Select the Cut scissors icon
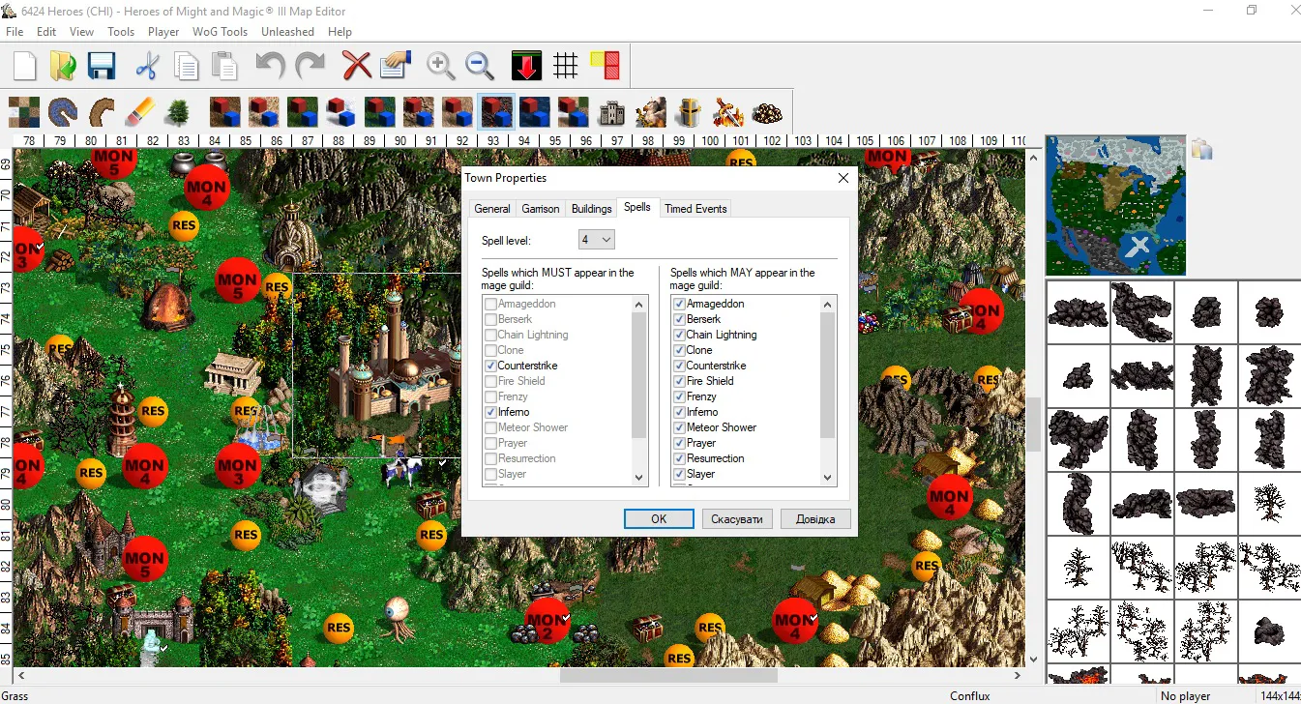This screenshot has height=704, width=1301. 147,66
